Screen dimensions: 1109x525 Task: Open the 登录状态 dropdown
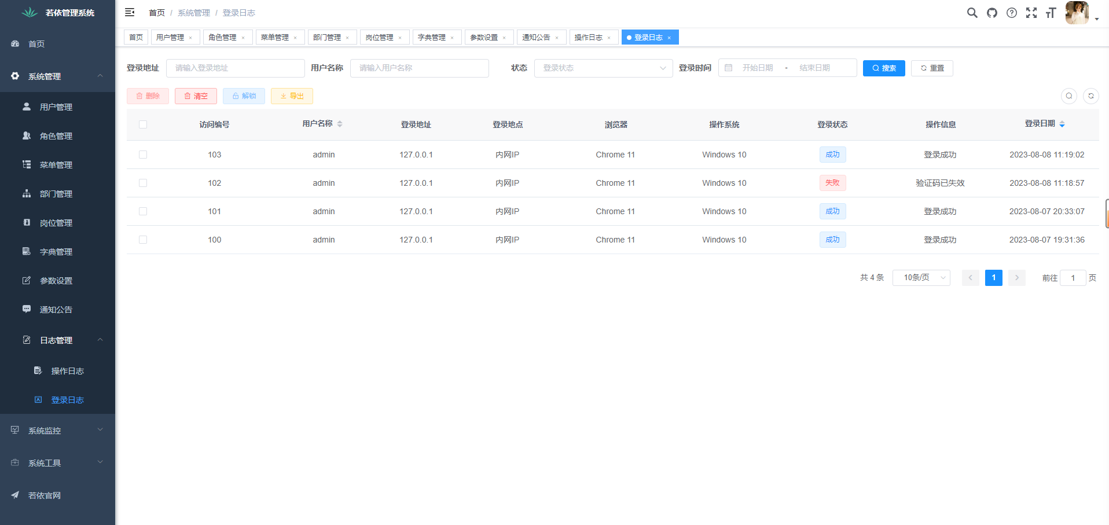click(x=604, y=68)
